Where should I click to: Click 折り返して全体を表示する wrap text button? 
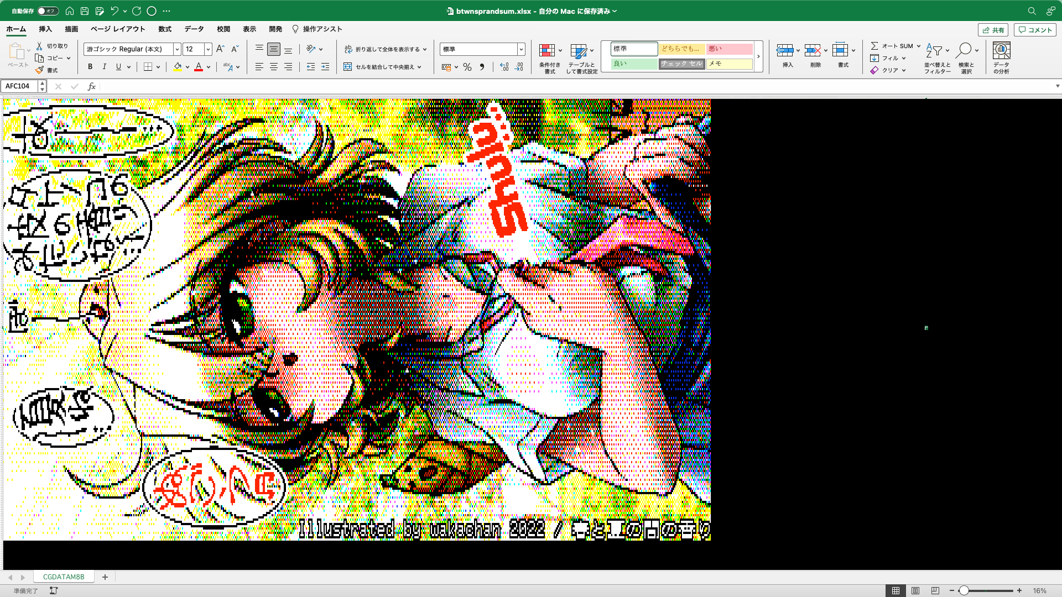point(382,49)
